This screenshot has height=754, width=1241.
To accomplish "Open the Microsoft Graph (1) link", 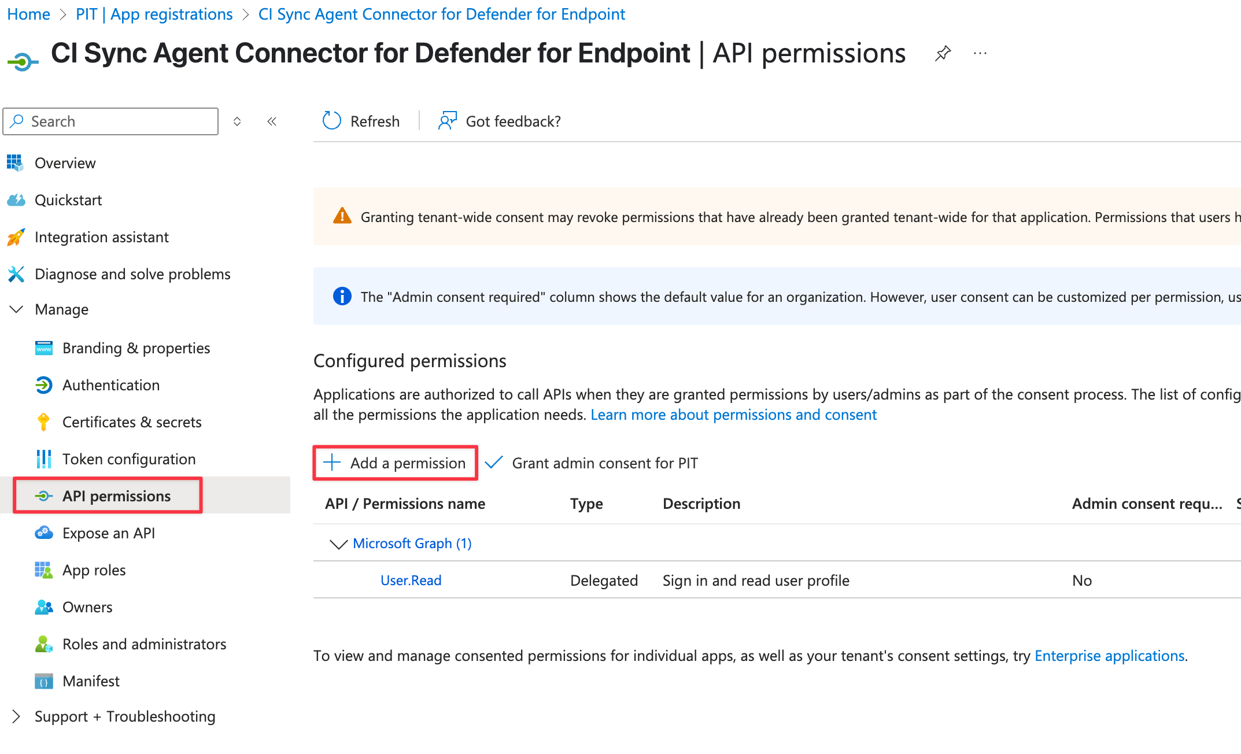I will pyautogui.click(x=412, y=544).
